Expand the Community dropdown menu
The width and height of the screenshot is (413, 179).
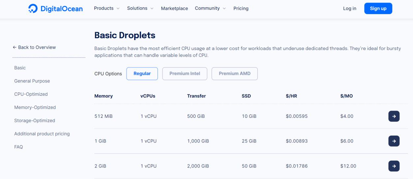[210, 8]
